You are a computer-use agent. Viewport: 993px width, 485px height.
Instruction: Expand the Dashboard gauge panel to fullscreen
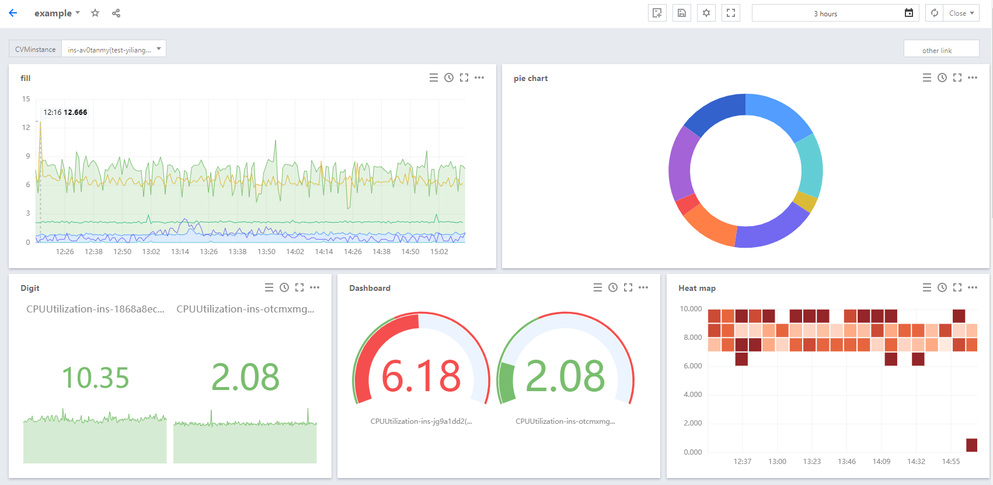pos(628,287)
